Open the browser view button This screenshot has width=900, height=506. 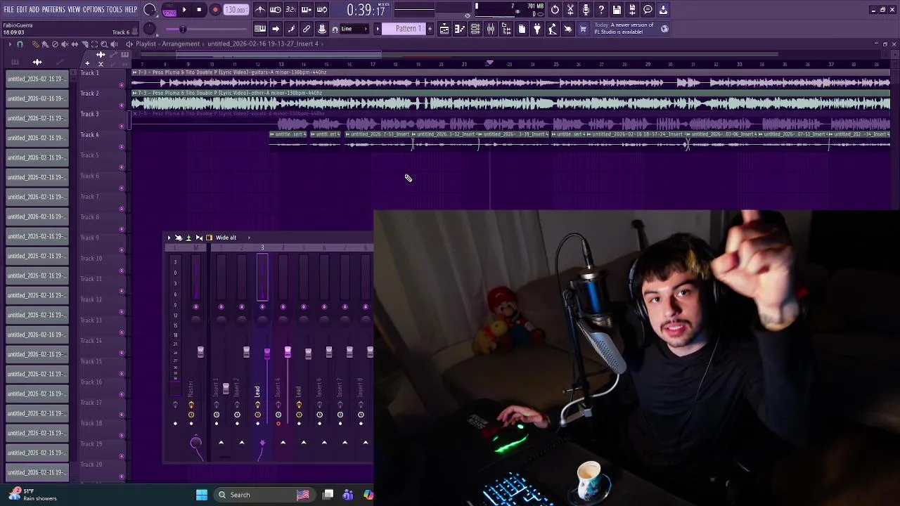pos(506,29)
